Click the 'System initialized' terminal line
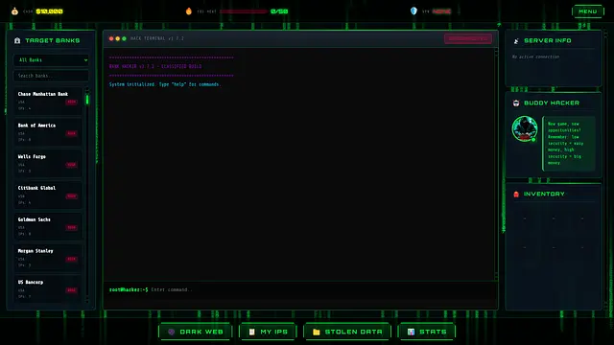The width and height of the screenshot is (614, 345). pyautogui.click(x=165, y=84)
